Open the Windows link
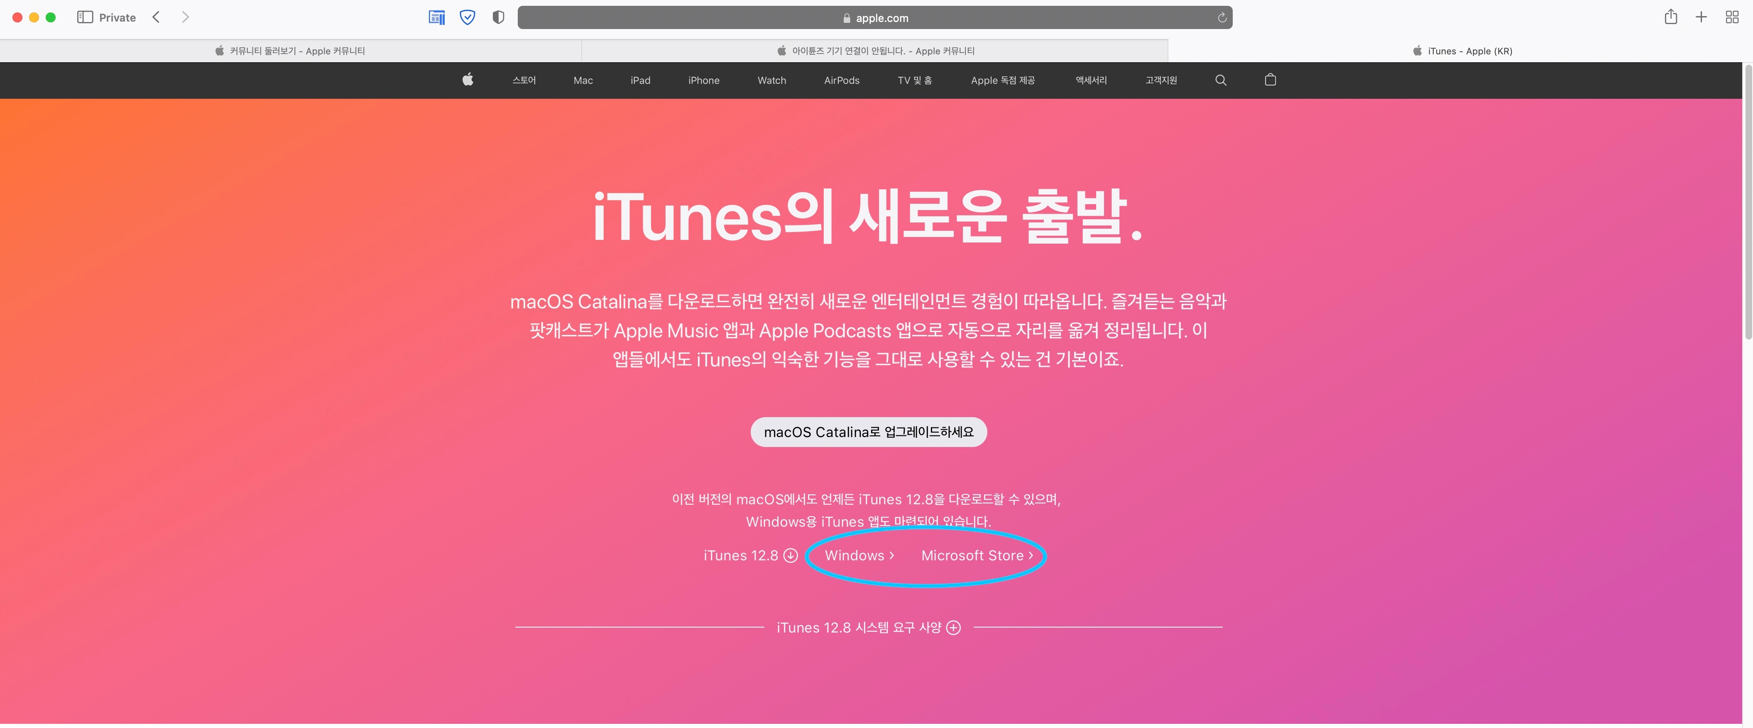 tap(859, 555)
